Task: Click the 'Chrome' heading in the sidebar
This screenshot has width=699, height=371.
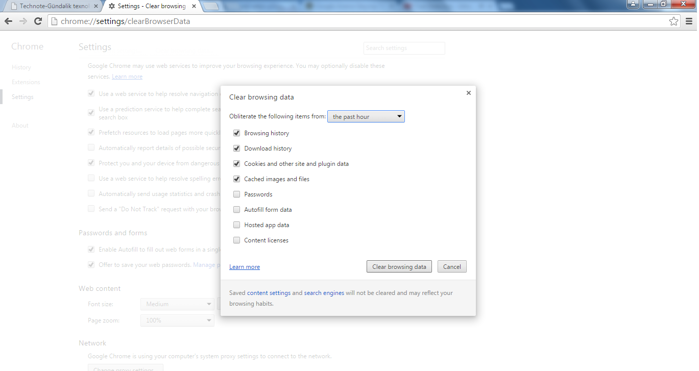Action: coord(28,46)
